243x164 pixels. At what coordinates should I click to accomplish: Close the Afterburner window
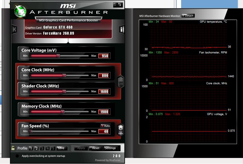click(x=120, y=5)
